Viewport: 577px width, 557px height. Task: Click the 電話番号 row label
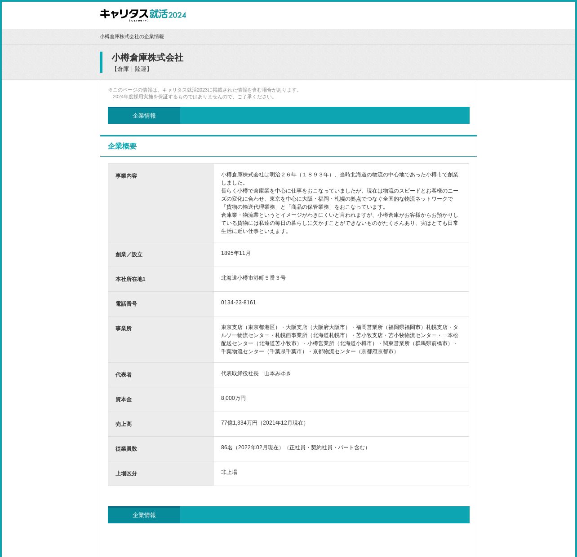[x=126, y=304]
